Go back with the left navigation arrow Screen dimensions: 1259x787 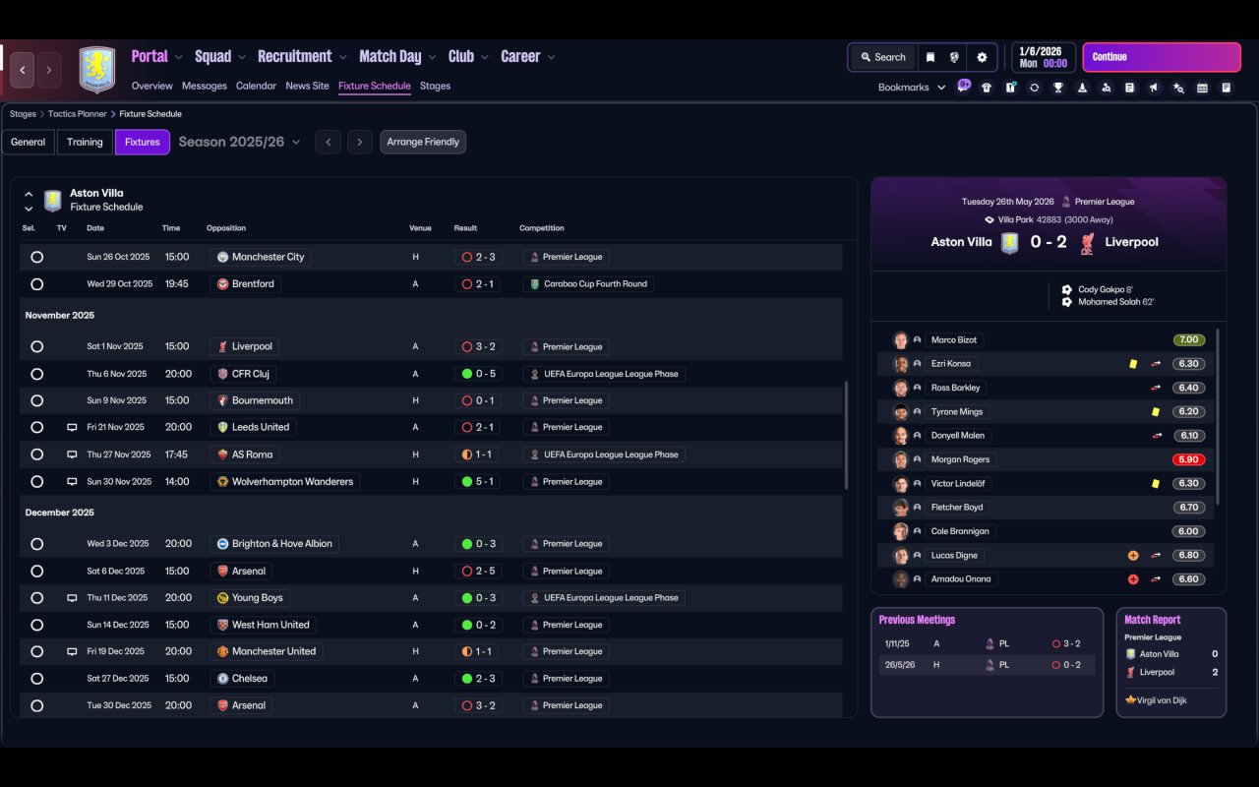(x=23, y=70)
